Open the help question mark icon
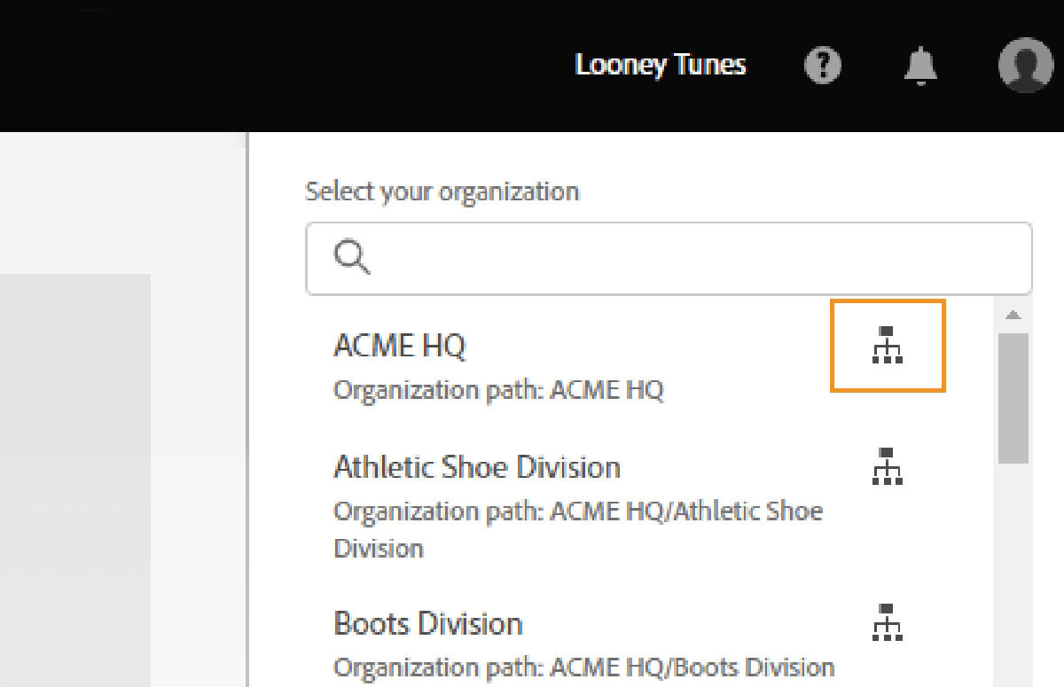 pyautogui.click(x=823, y=66)
